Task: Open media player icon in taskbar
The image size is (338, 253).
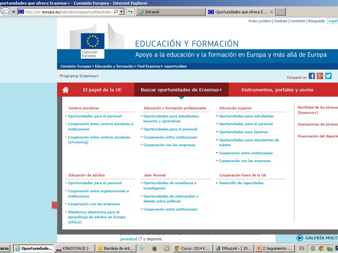Action: pos(167,248)
